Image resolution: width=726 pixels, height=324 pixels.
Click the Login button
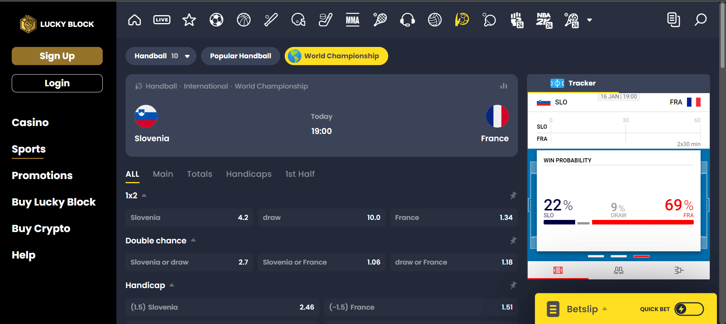point(57,83)
